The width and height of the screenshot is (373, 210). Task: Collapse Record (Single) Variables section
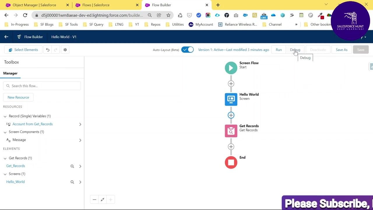[x=5, y=116]
